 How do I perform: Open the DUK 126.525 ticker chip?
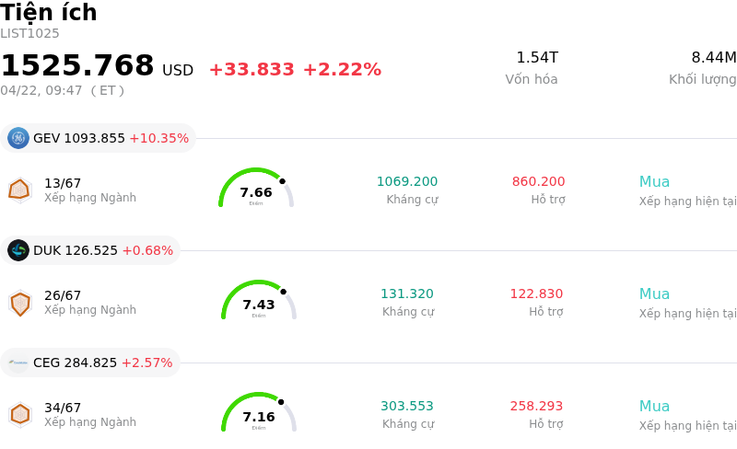[x=90, y=250]
